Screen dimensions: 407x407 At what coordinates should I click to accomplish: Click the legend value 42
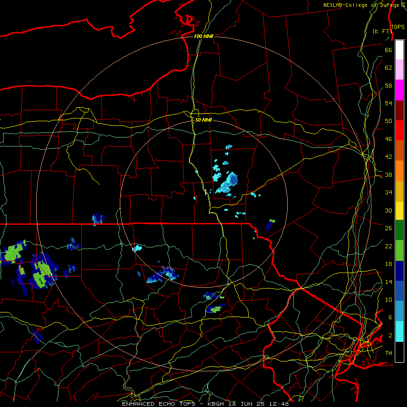tap(388, 157)
